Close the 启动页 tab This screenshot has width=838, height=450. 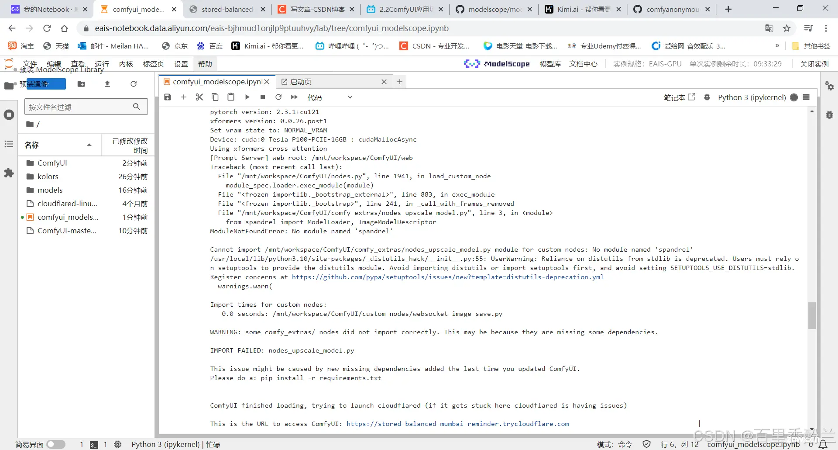coord(384,82)
